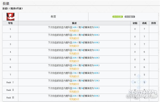This screenshot has height=102, width=160.
Task: Click the description line containing 170%
Action: (x=74, y=73)
